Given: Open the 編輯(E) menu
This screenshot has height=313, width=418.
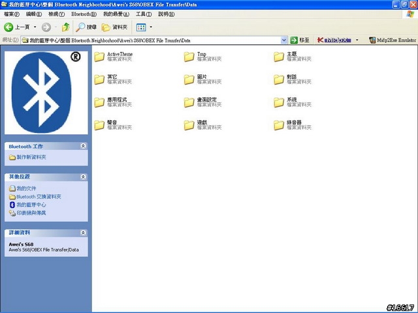Looking at the screenshot, I should (34, 14).
